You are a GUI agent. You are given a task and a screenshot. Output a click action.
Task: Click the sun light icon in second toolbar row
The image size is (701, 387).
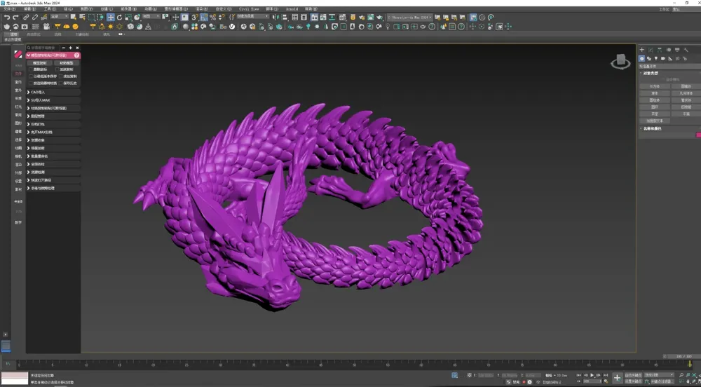coord(111,27)
